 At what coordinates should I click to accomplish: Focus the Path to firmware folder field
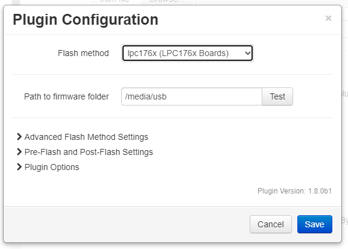click(192, 96)
